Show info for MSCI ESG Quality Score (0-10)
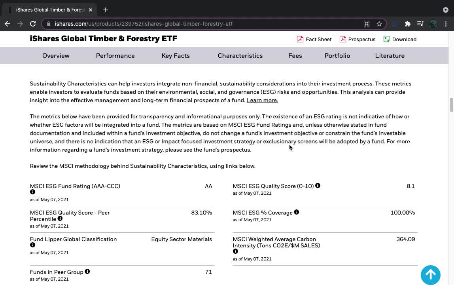Screen dimensions: 454x285 pyautogui.click(x=318, y=186)
